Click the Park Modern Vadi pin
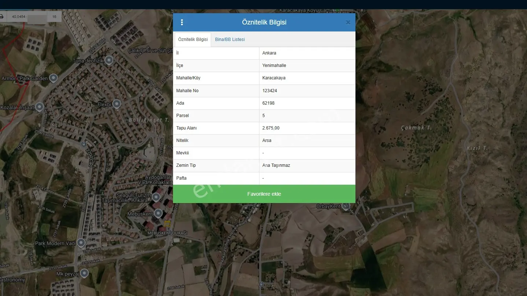The width and height of the screenshot is (527, 296). (x=81, y=243)
